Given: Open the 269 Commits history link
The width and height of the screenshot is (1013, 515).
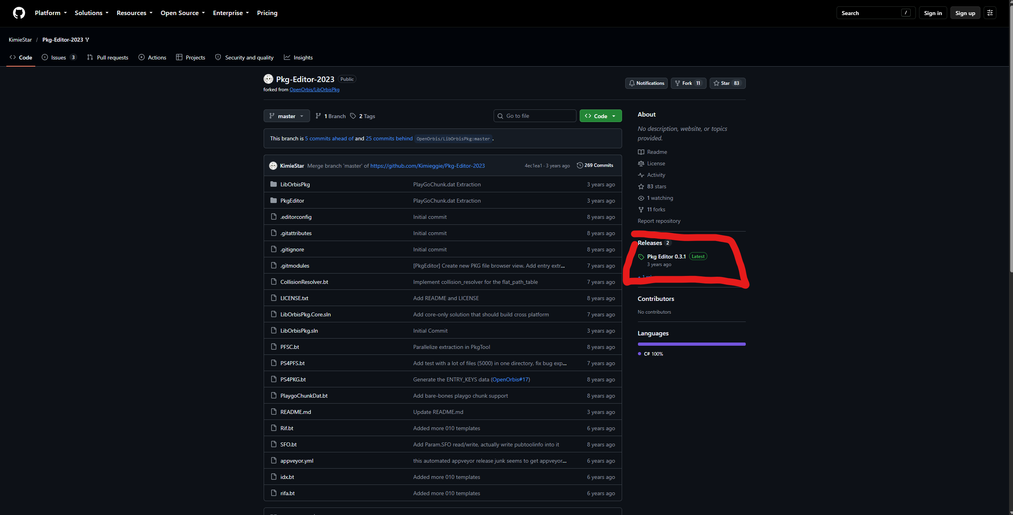Looking at the screenshot, I should (595, 165).
